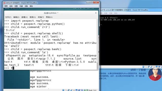Click the AttributeError message line

50,43
